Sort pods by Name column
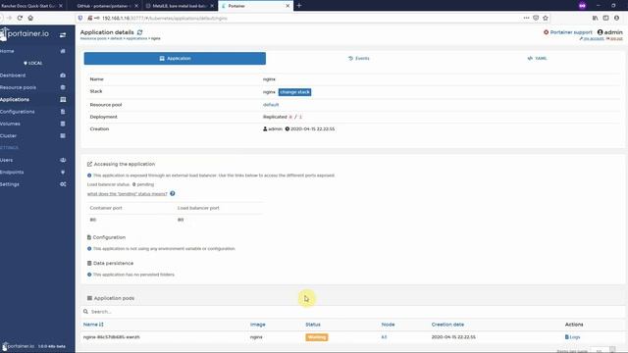 click(93, 325)
